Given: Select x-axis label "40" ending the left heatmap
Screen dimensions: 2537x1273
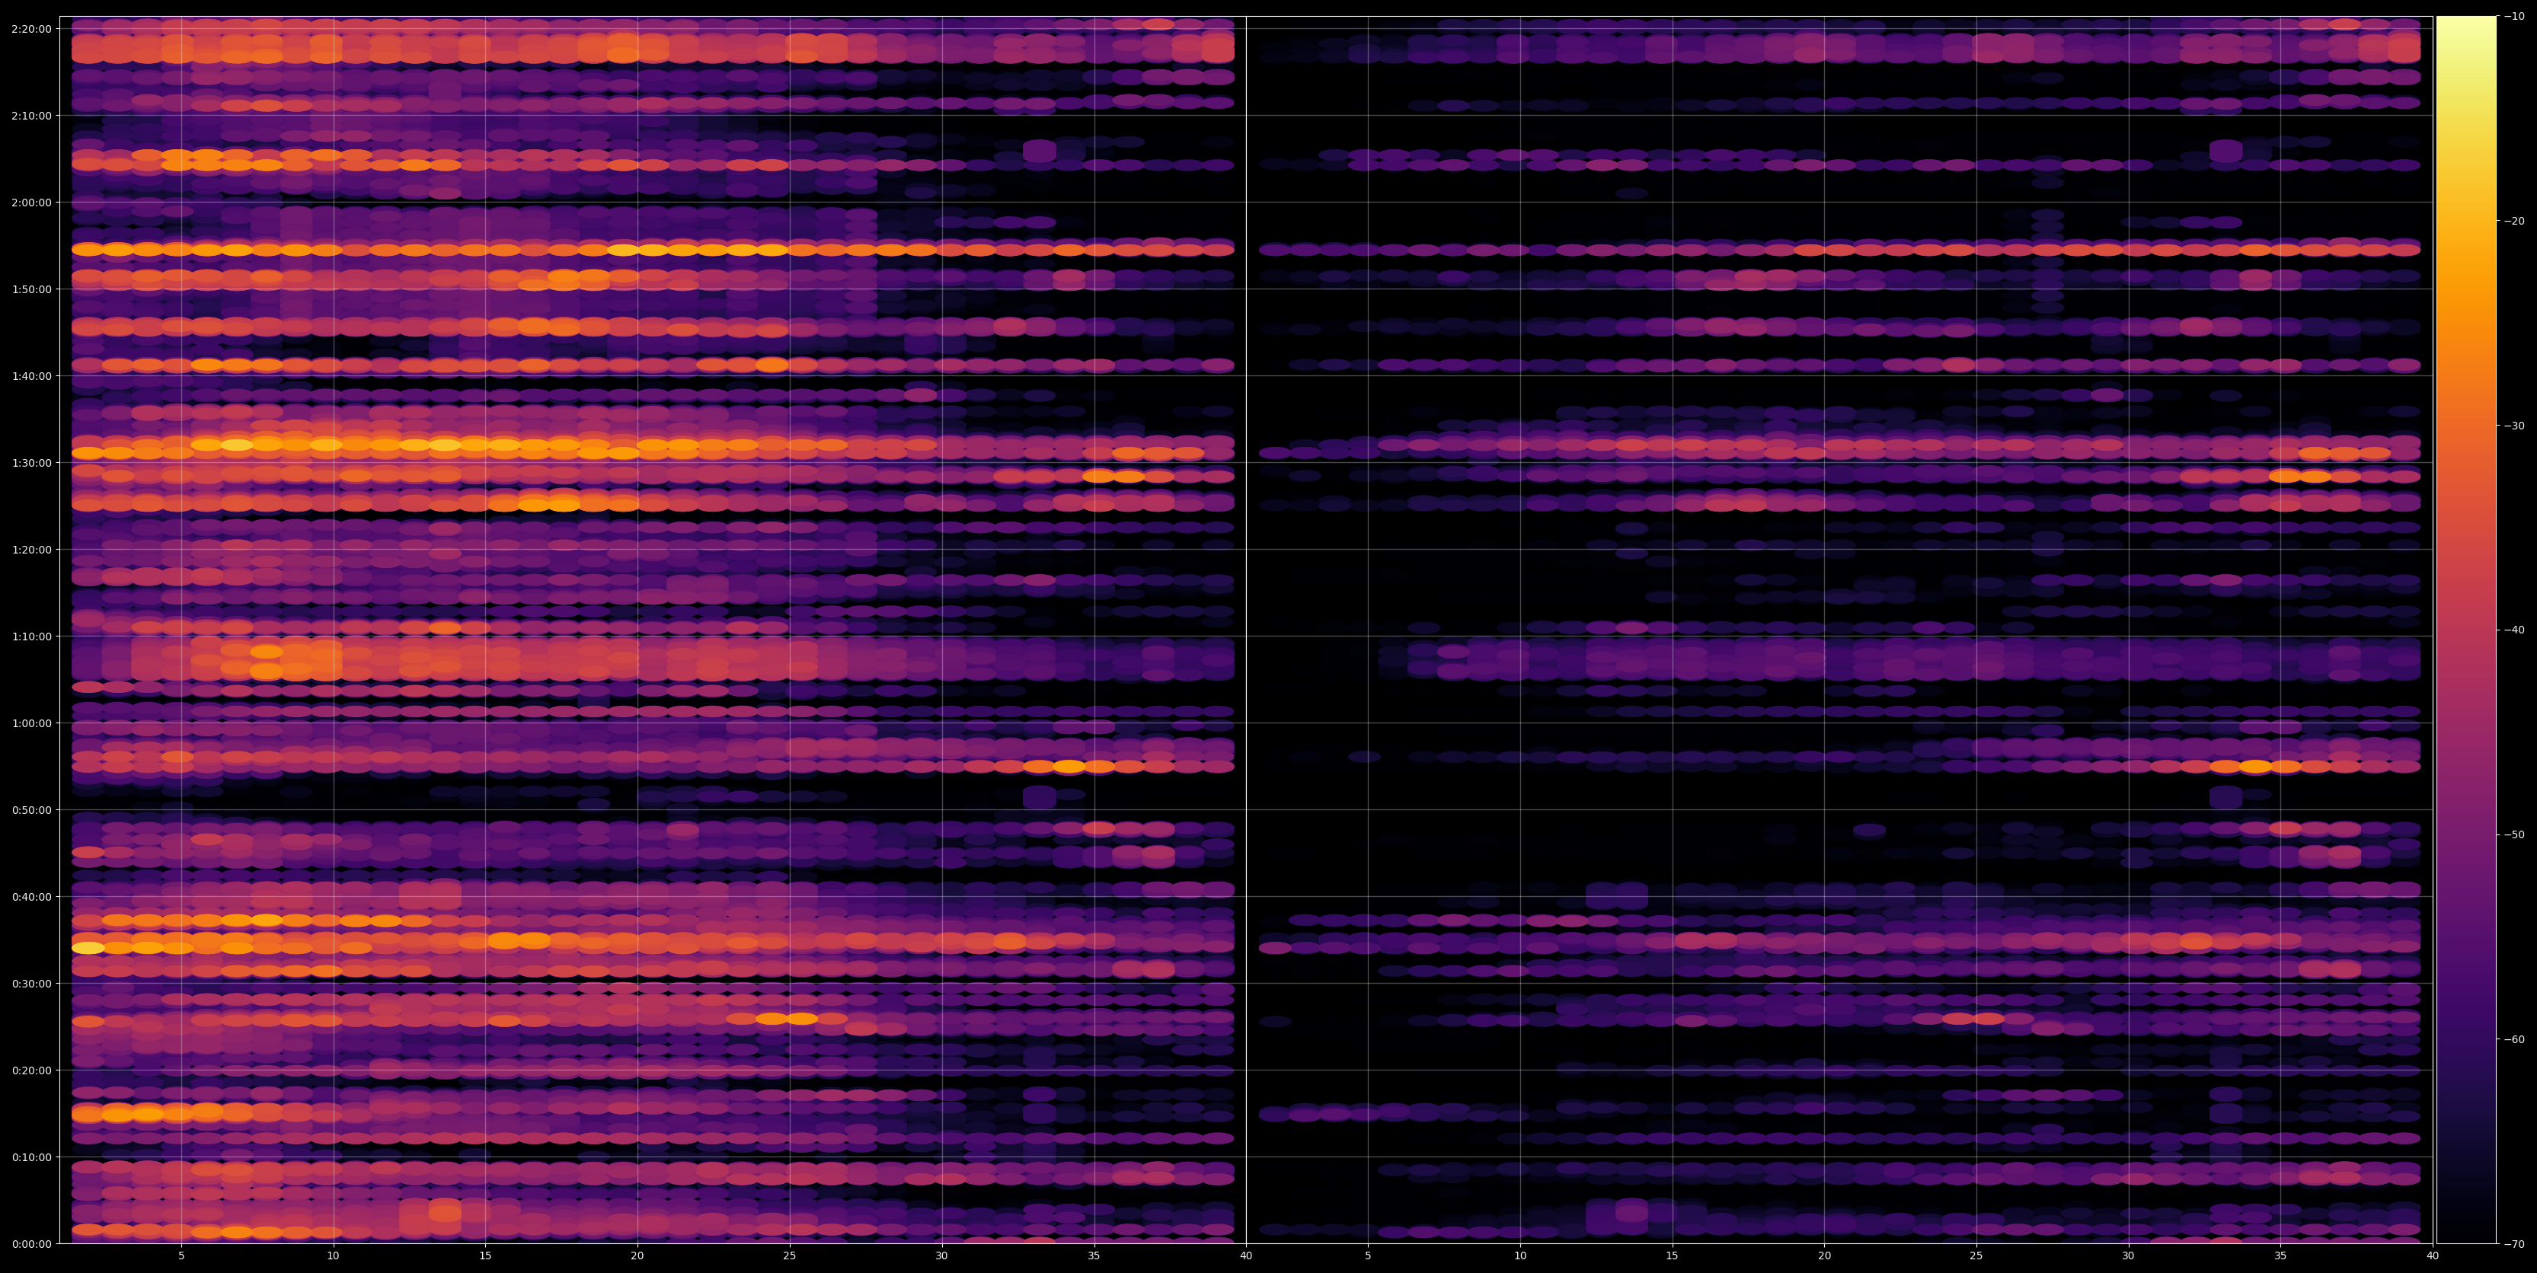Looking at the screenshot, I should [1246, 1256].
